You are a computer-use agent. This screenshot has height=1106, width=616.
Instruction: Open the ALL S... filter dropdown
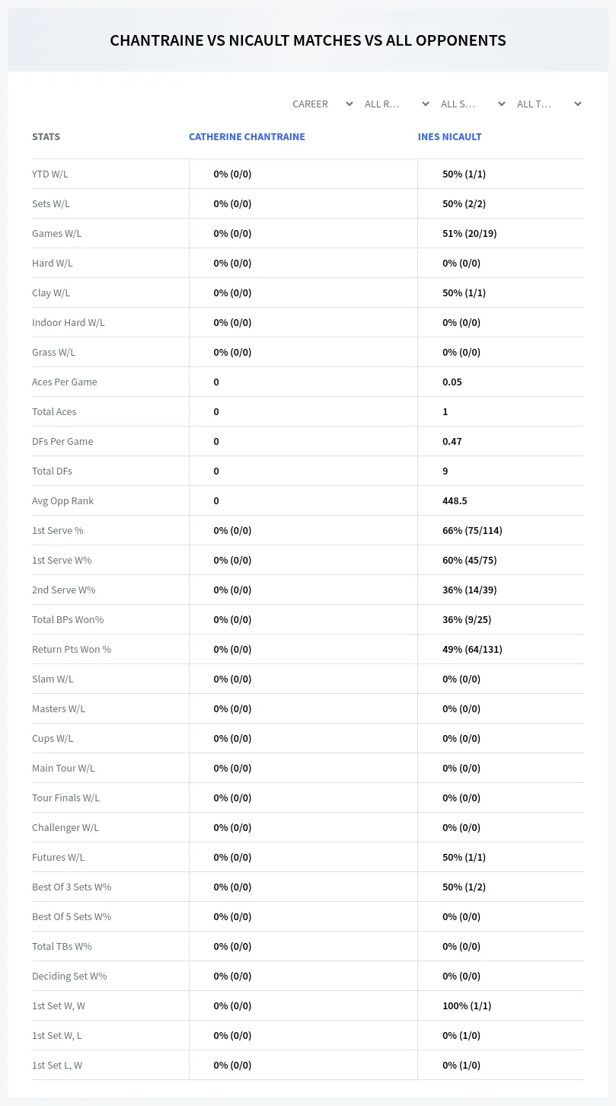click(x=472, y=104)
